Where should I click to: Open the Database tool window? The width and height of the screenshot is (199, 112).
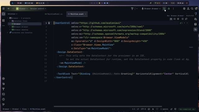tap(196, 24)
